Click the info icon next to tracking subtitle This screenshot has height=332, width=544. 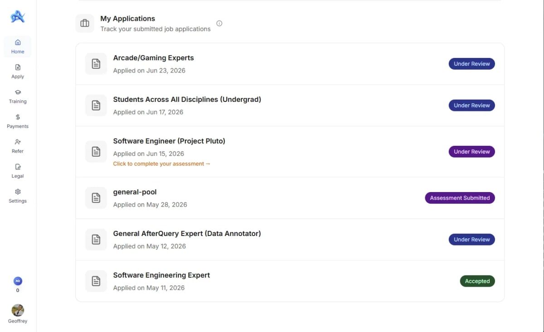(x=219, y=24)
